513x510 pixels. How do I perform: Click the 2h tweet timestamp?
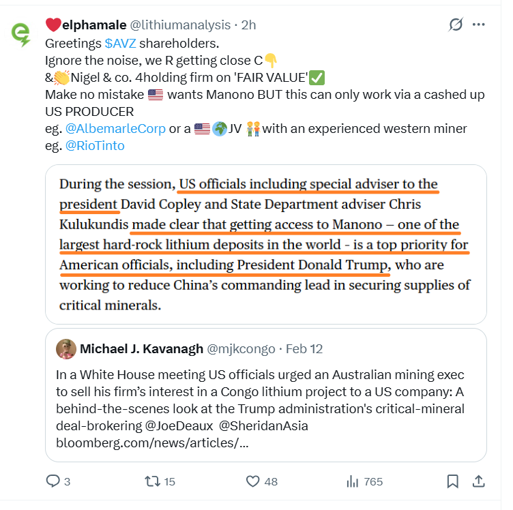click(248, 25)
